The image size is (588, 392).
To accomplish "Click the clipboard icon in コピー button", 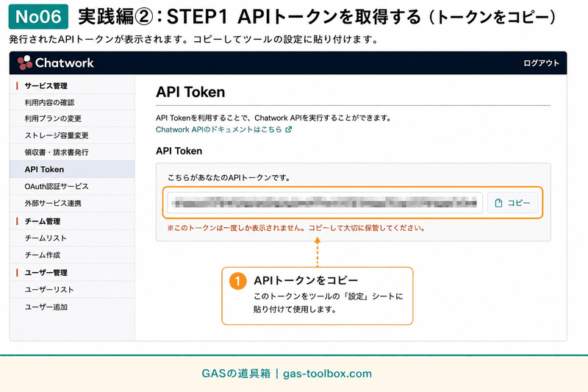I will click(x=498, y=203).
